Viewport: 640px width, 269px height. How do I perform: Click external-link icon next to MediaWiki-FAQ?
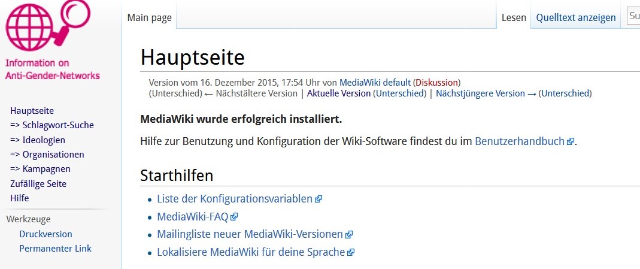(234, 217)
